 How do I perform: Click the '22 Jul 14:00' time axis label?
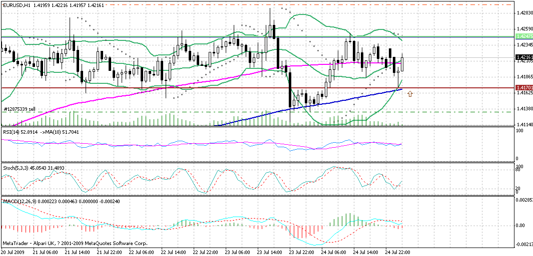173,253
